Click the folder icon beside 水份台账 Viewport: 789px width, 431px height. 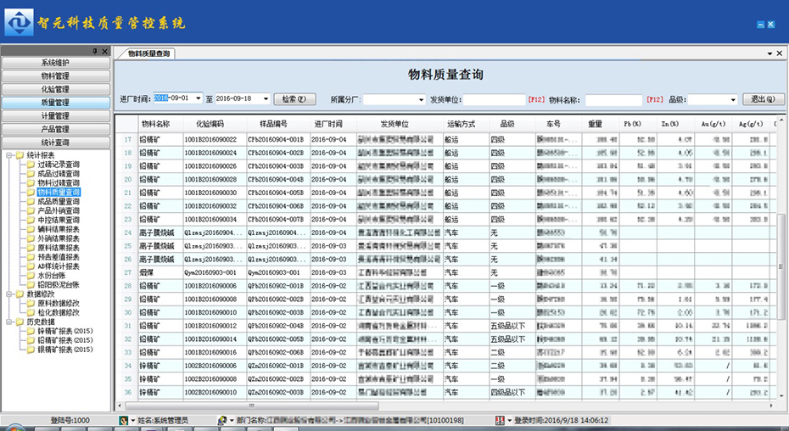[31, 276]
